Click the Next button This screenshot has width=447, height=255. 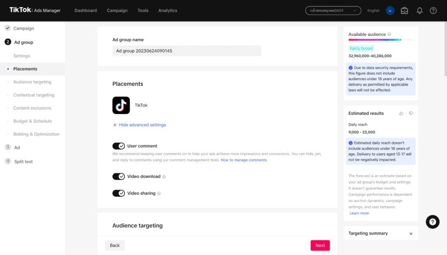click(320, 245)
